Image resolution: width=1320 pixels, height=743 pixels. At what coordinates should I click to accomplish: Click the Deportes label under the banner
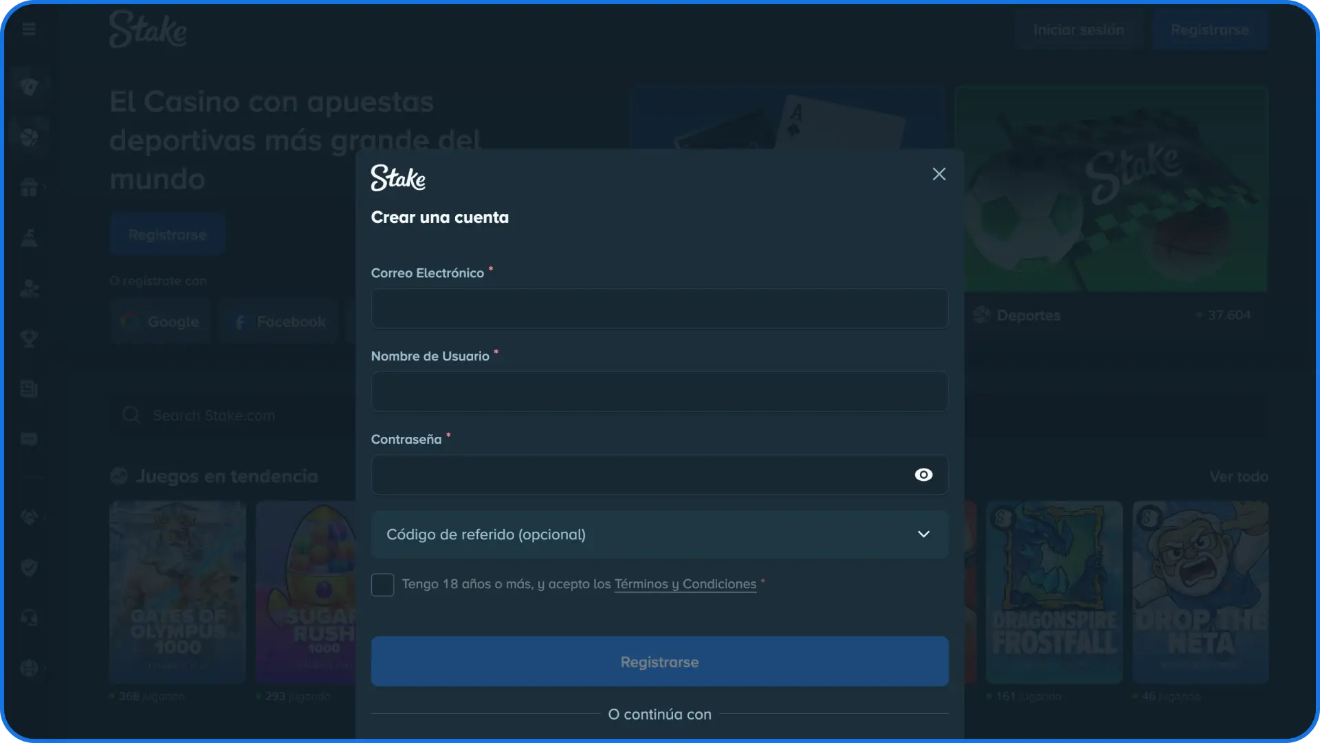1028,315
